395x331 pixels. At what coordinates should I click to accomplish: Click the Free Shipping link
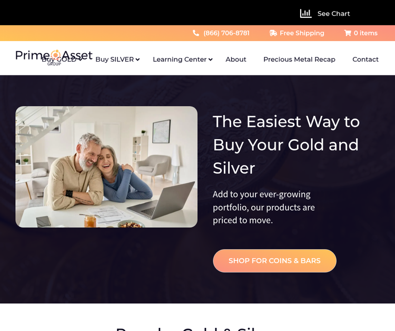[x=302, y=33]
